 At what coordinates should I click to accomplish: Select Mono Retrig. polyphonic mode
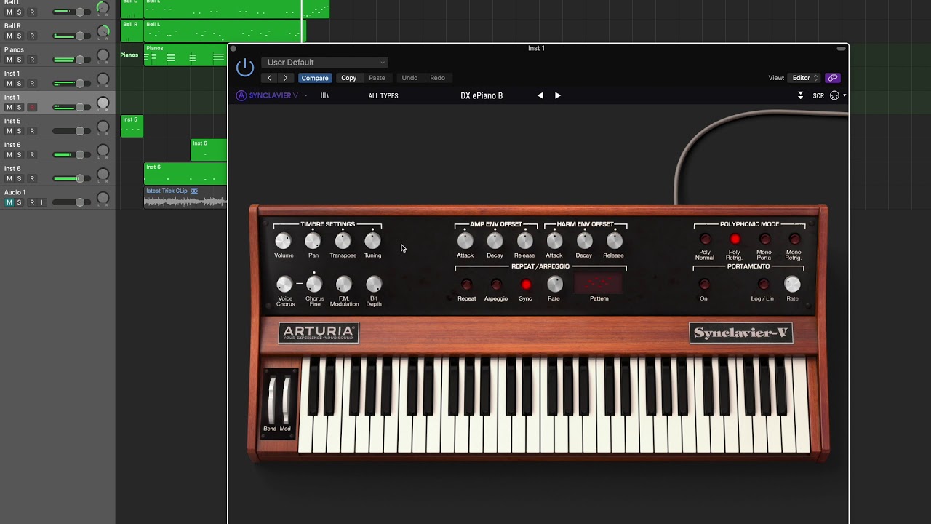[794, 239]
